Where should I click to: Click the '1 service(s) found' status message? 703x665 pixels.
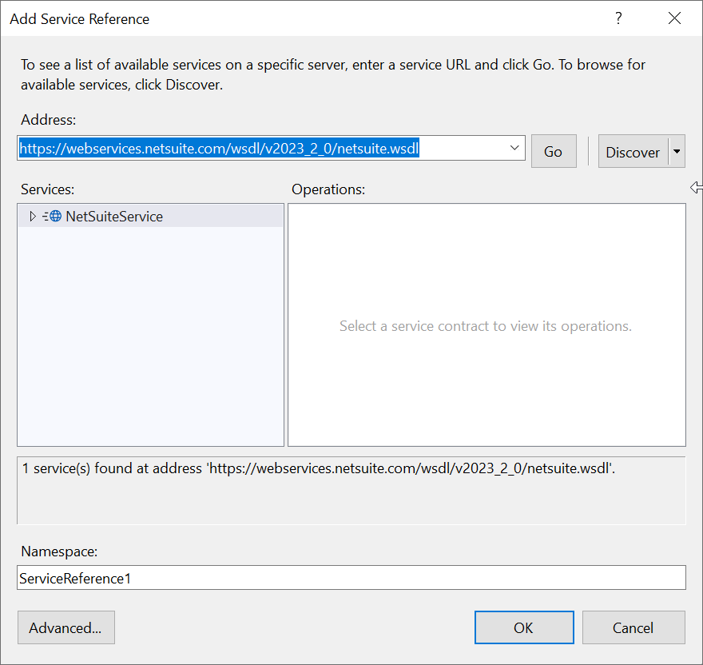pyautogui.click(x=318, y=468)
